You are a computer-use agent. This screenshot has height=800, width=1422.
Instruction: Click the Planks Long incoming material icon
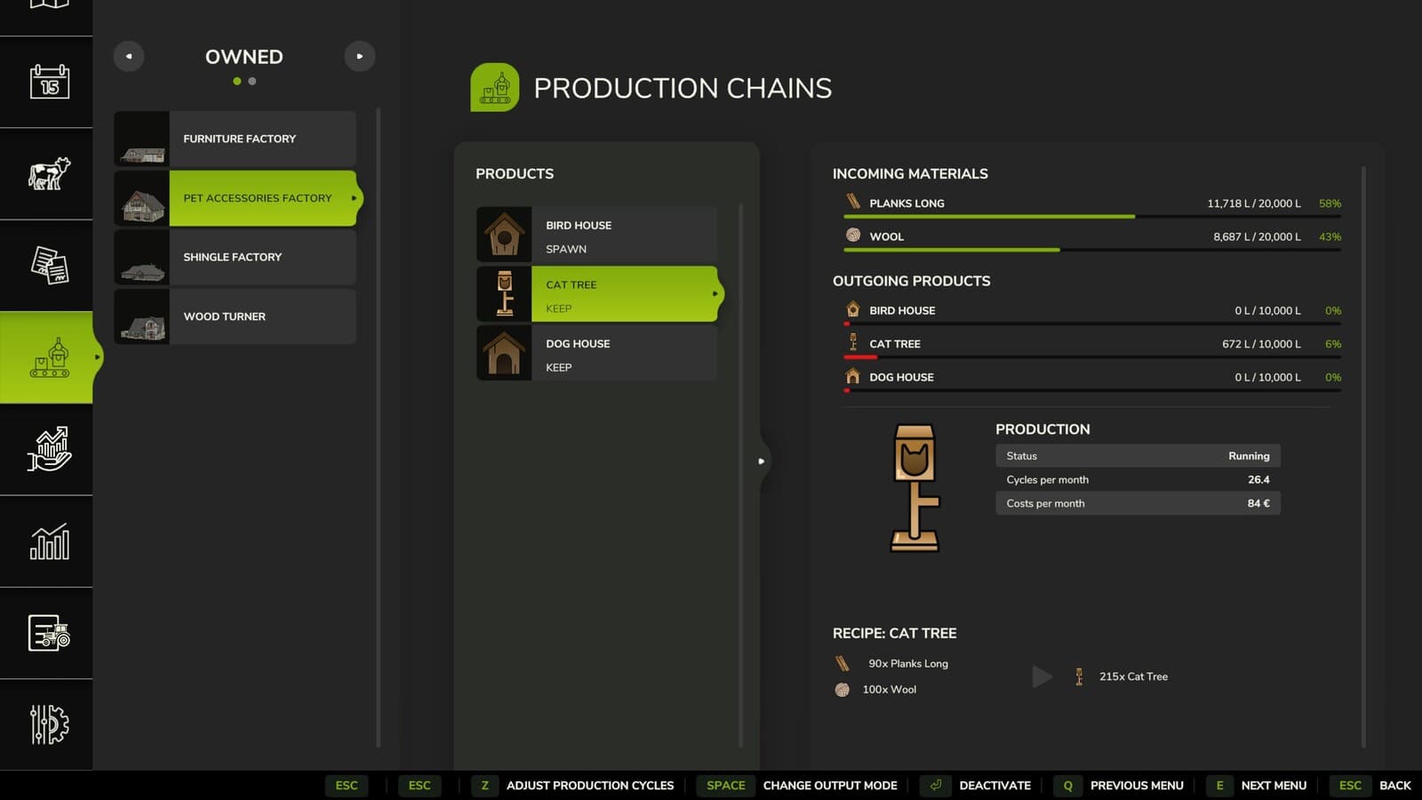(x=853, y=202)
